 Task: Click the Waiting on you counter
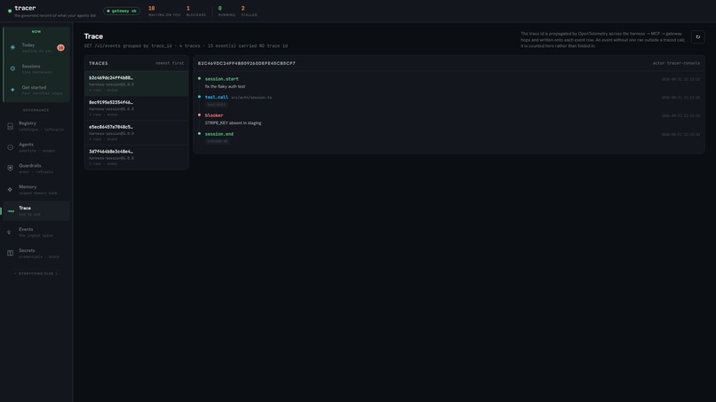pyautogui.click(x=164, y=12)
